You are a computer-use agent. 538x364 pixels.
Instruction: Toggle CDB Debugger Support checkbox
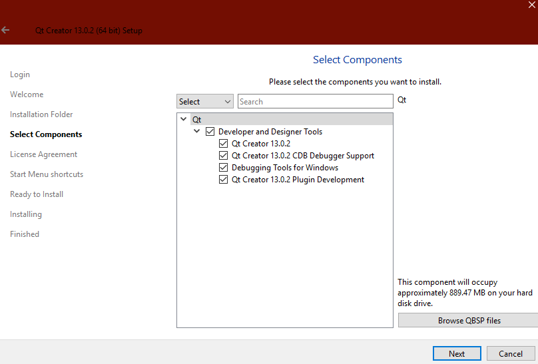tap(223, 156)
